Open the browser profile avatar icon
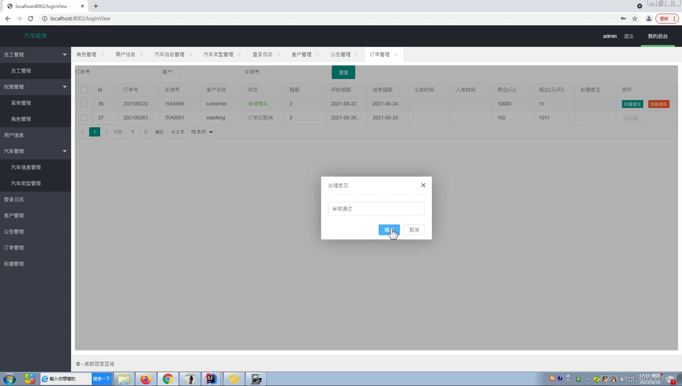Viewport: 682px width, 386px height. 649,18
